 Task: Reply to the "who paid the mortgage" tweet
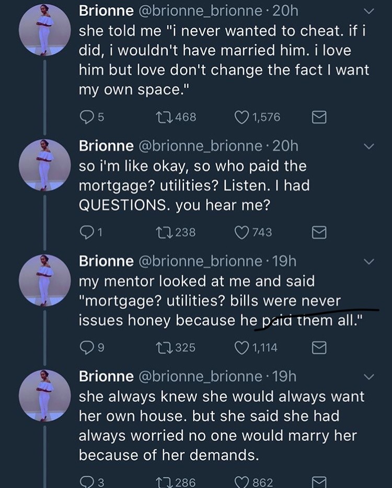click(86, 233)
